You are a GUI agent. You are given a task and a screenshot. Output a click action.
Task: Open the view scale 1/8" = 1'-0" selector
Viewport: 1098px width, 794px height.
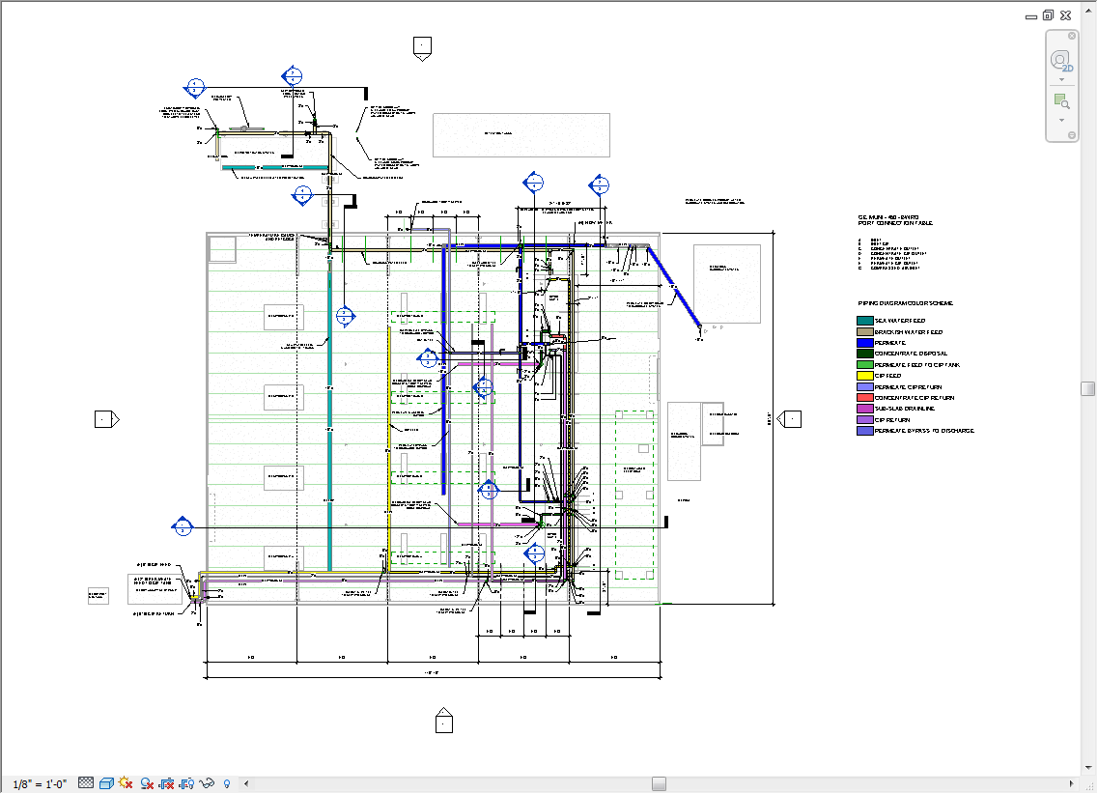pos(40,783)
